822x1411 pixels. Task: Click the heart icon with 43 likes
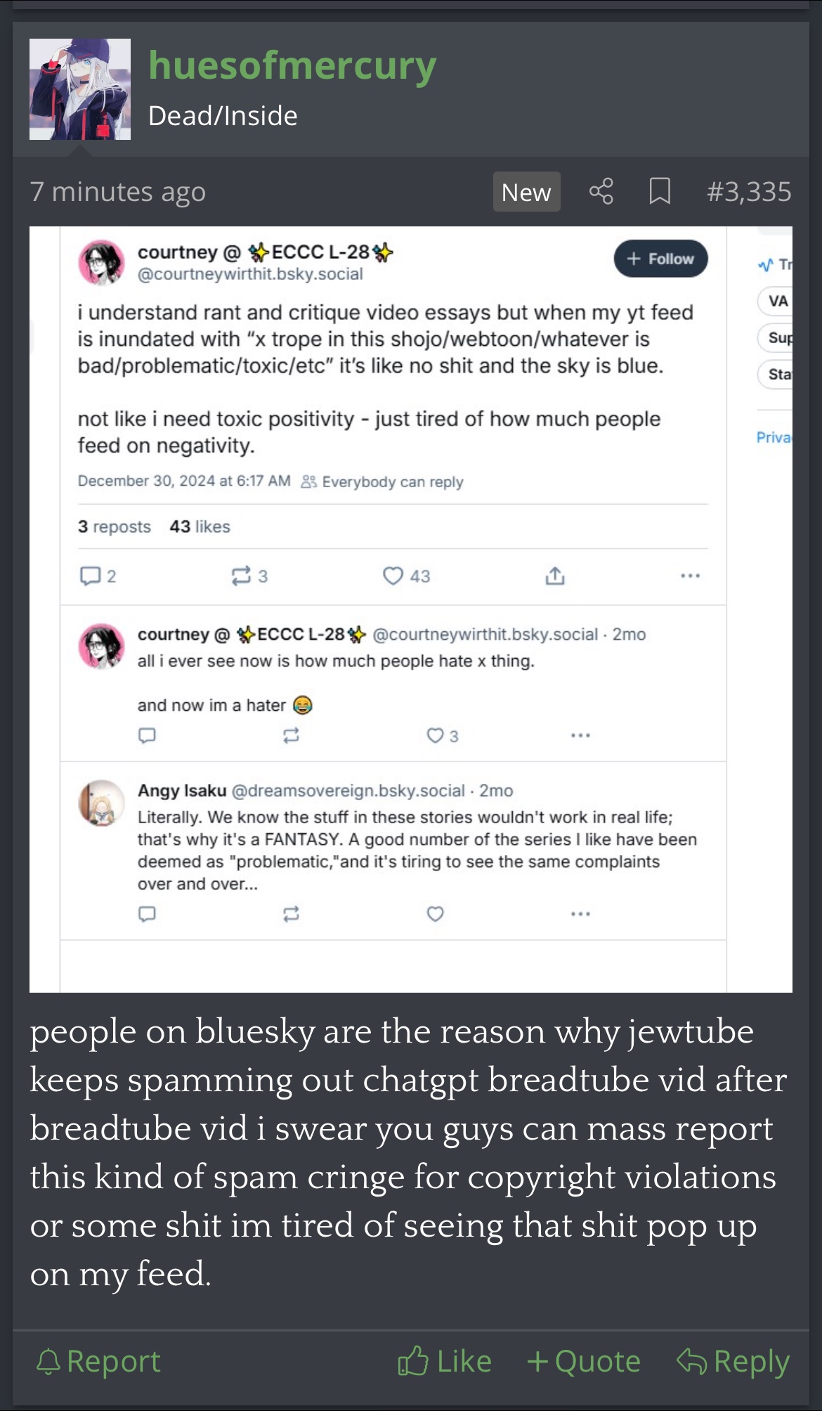(393, 576)
